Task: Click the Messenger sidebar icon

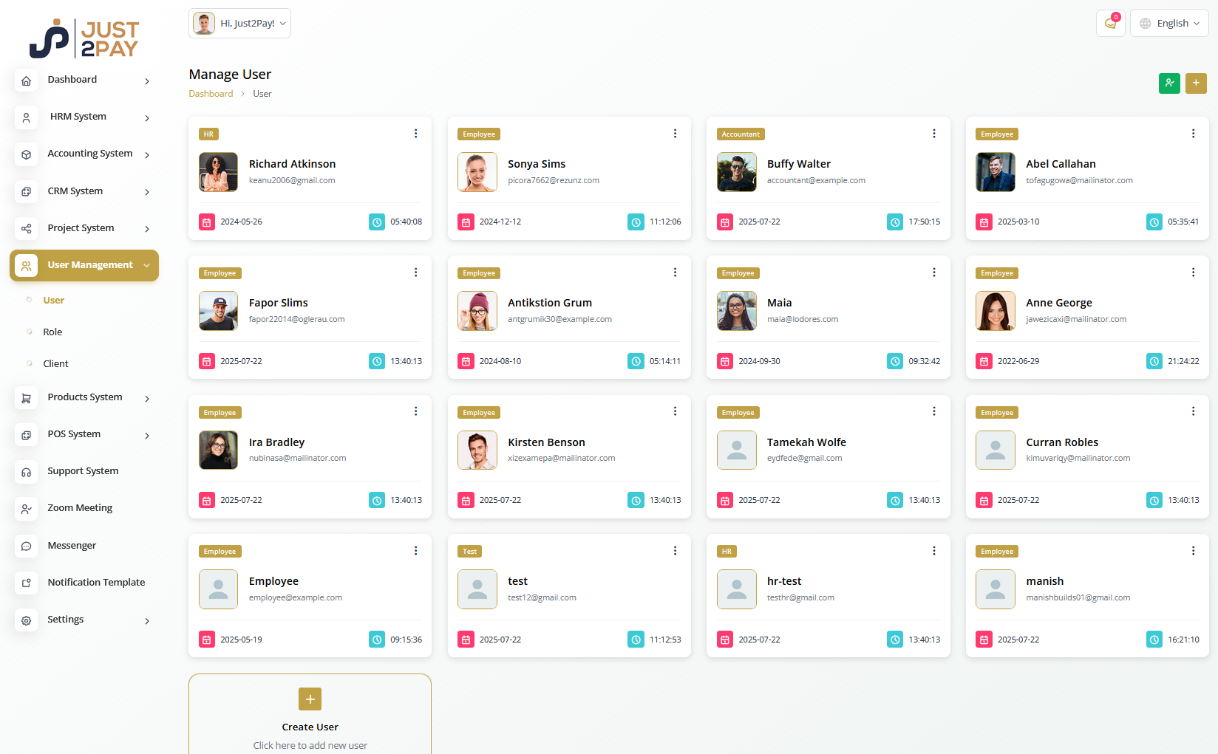Action: pyautogui.click(x=27, y=546)
